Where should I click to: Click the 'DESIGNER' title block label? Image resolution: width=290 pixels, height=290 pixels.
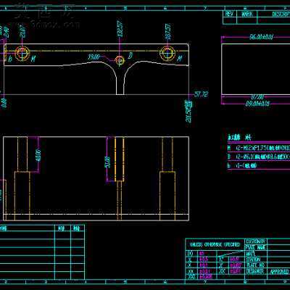[x=254, y=271]
